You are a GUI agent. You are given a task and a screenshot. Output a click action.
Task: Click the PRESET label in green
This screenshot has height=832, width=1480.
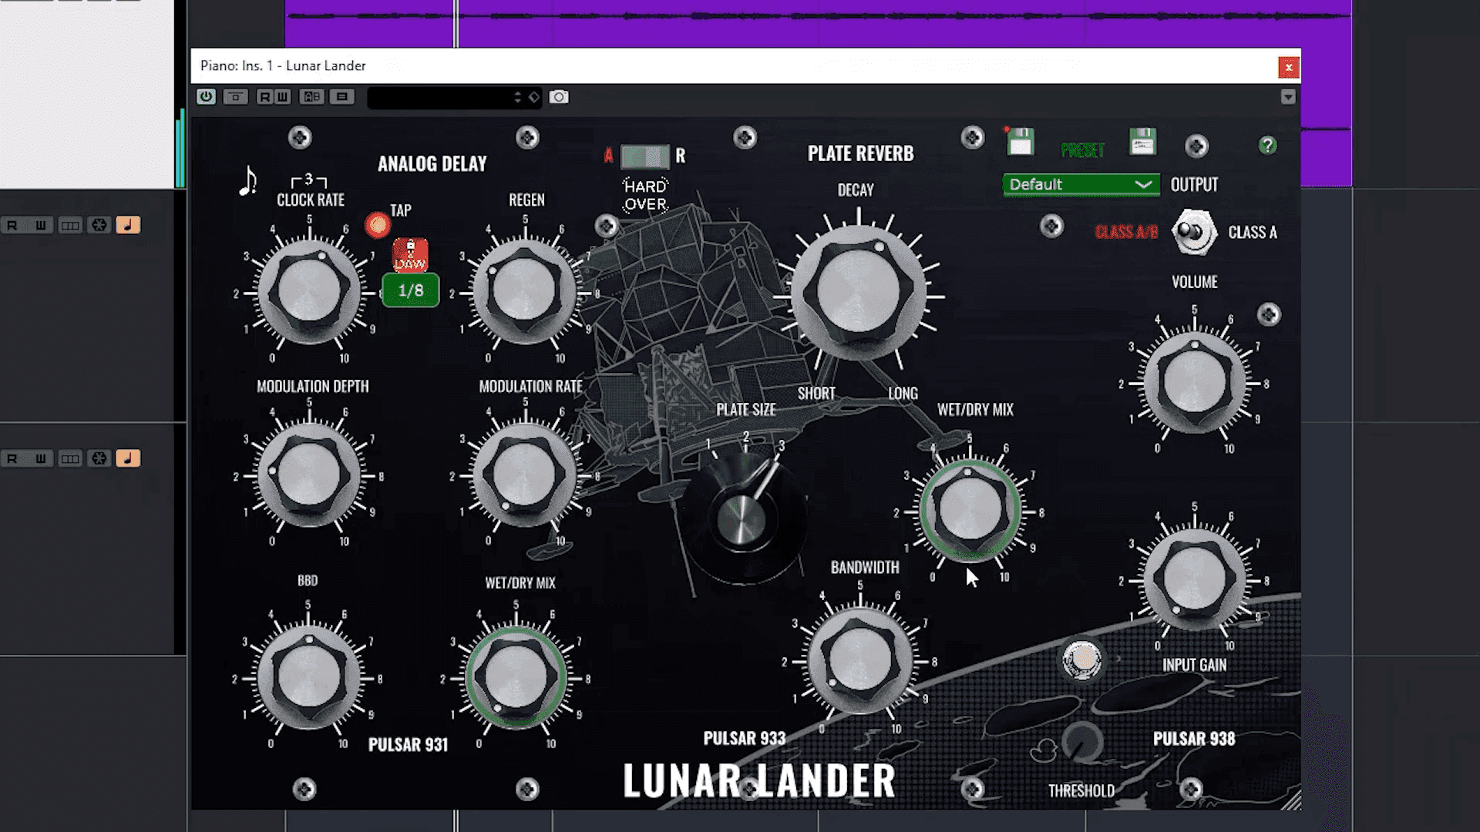[1082, 150]
